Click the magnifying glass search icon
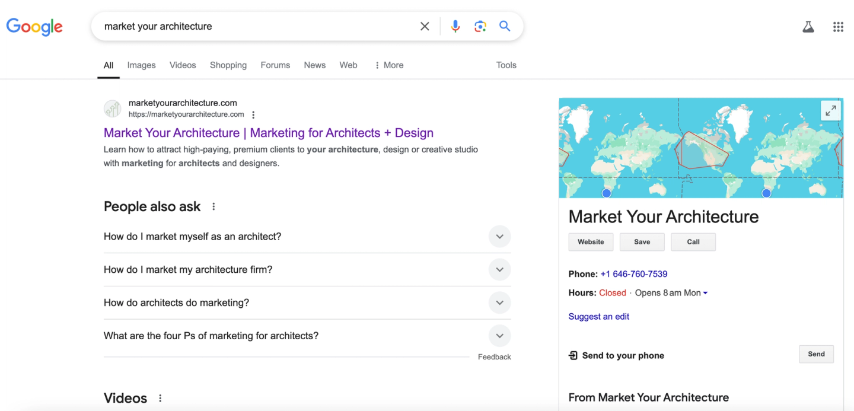 (505, 26)
